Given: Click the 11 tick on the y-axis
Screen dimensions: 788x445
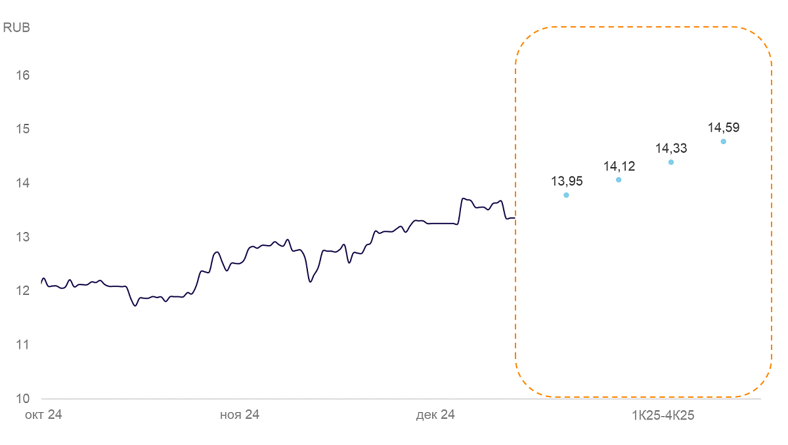Looking at the screenshot, I should coord(23,345).
